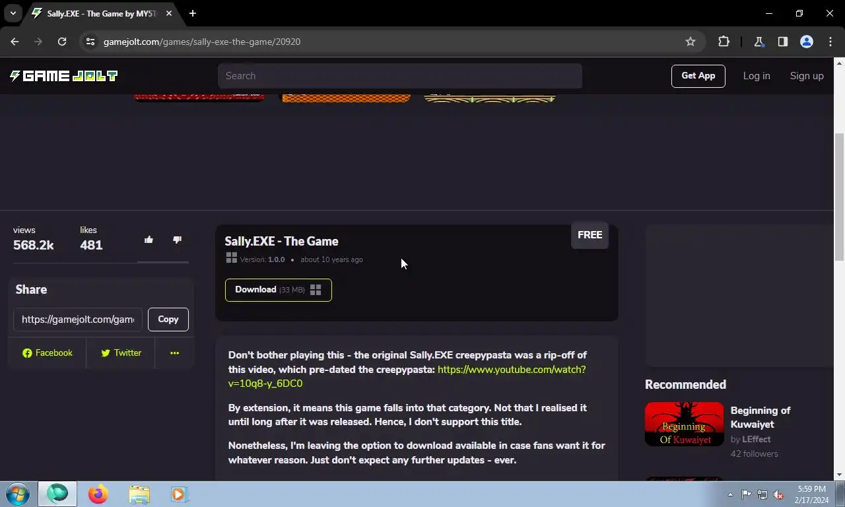845x507 pixels.
Task: Click the Game Jolt search box
Action: click(x=400, y=76)
